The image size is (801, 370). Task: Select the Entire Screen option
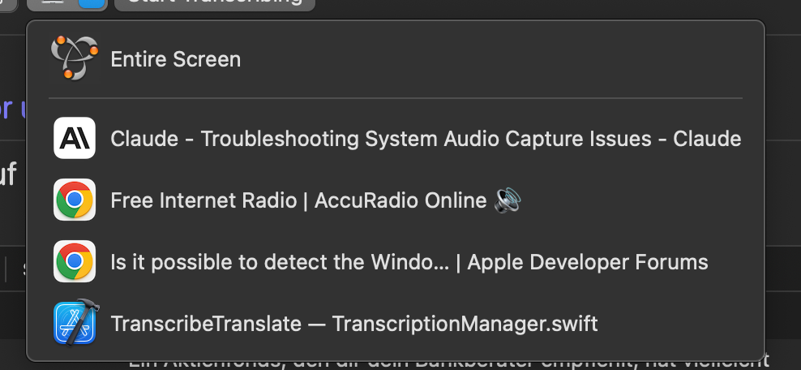[396, 58]
